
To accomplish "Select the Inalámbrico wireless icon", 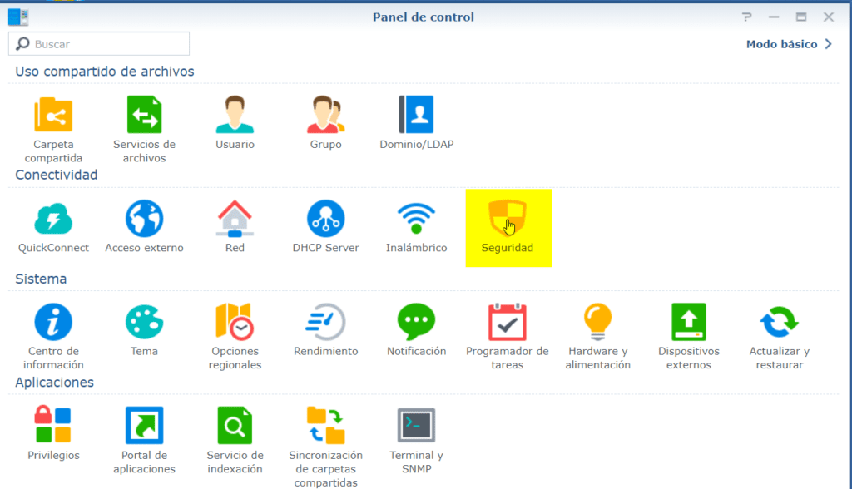I will click(x=417, y=218).
